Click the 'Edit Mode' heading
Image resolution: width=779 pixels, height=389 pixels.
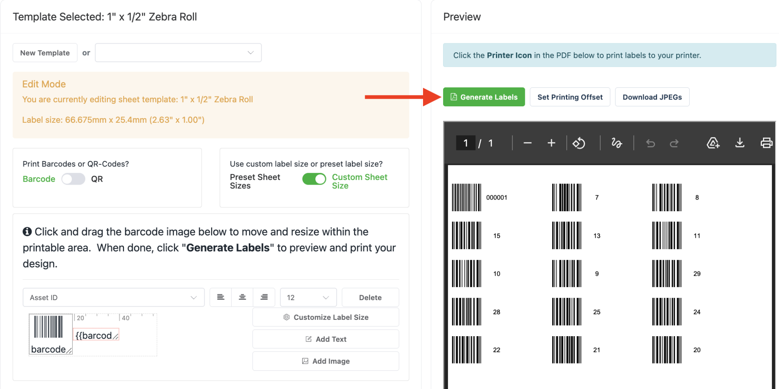[44, 84]
